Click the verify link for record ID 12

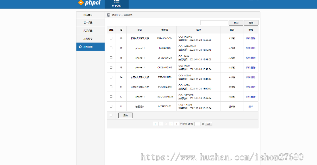[x=248, y=97]
